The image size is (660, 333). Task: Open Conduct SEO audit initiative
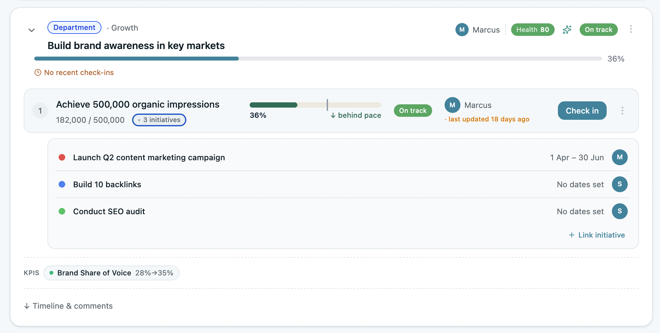pos(109,212)
